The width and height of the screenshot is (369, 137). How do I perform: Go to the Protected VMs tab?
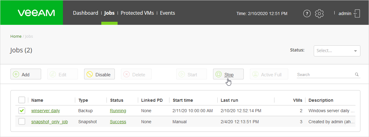click(x=137, y=13)
